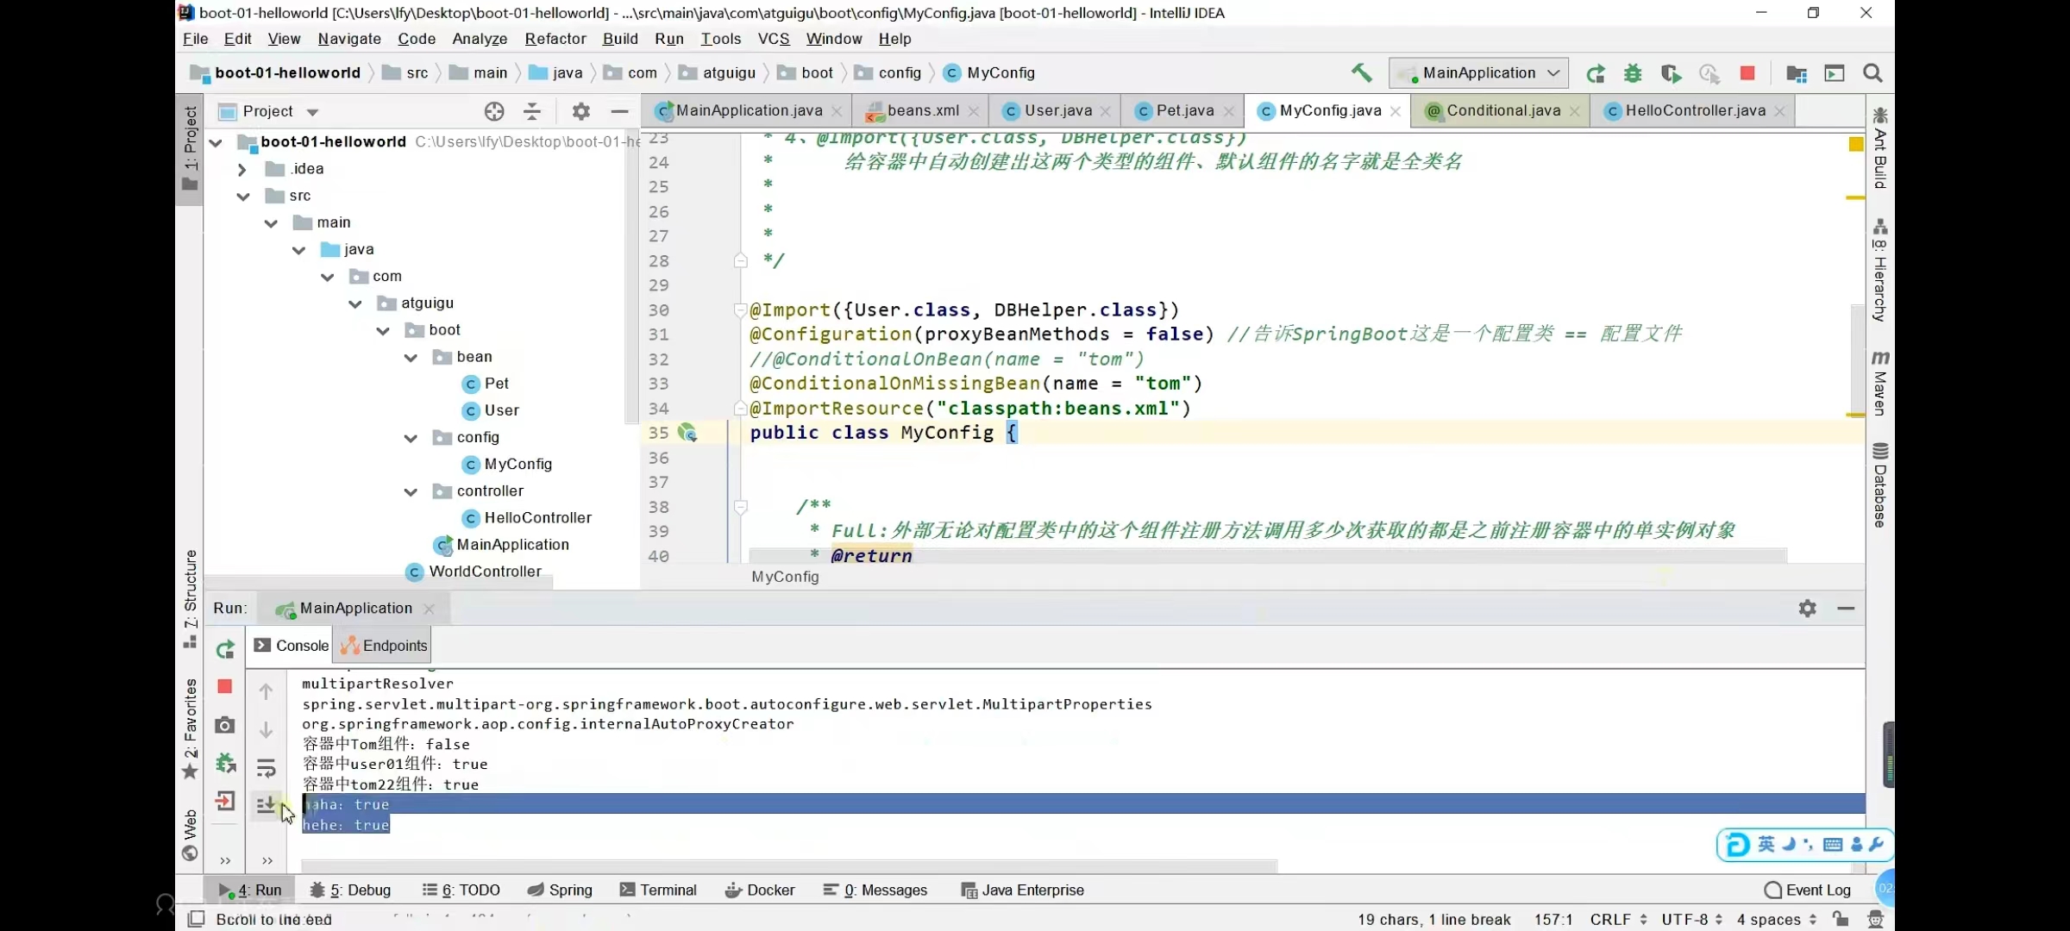Stop the application with red toolbar square
This screenshot has height=931, width=2070.
pyautogui.click(x=1747, y=73)
